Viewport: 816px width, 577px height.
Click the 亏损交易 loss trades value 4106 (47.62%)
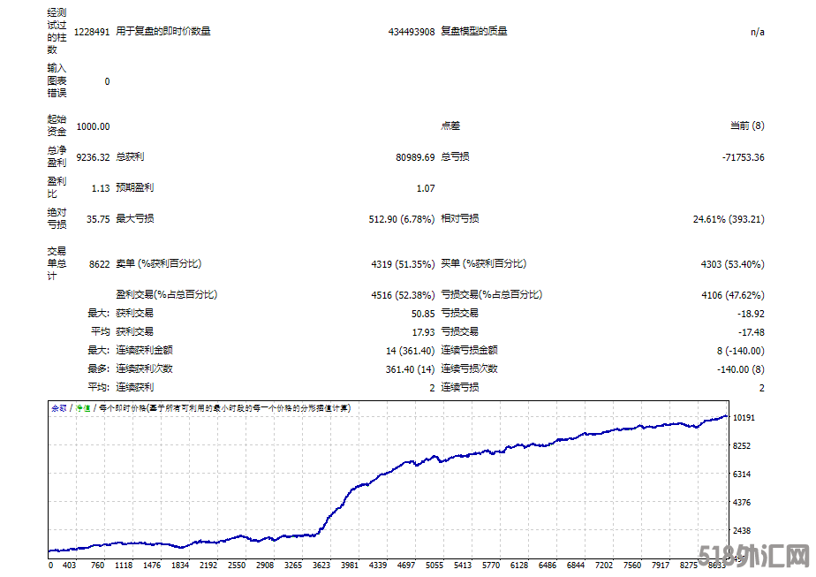click(x=732, y=295)
